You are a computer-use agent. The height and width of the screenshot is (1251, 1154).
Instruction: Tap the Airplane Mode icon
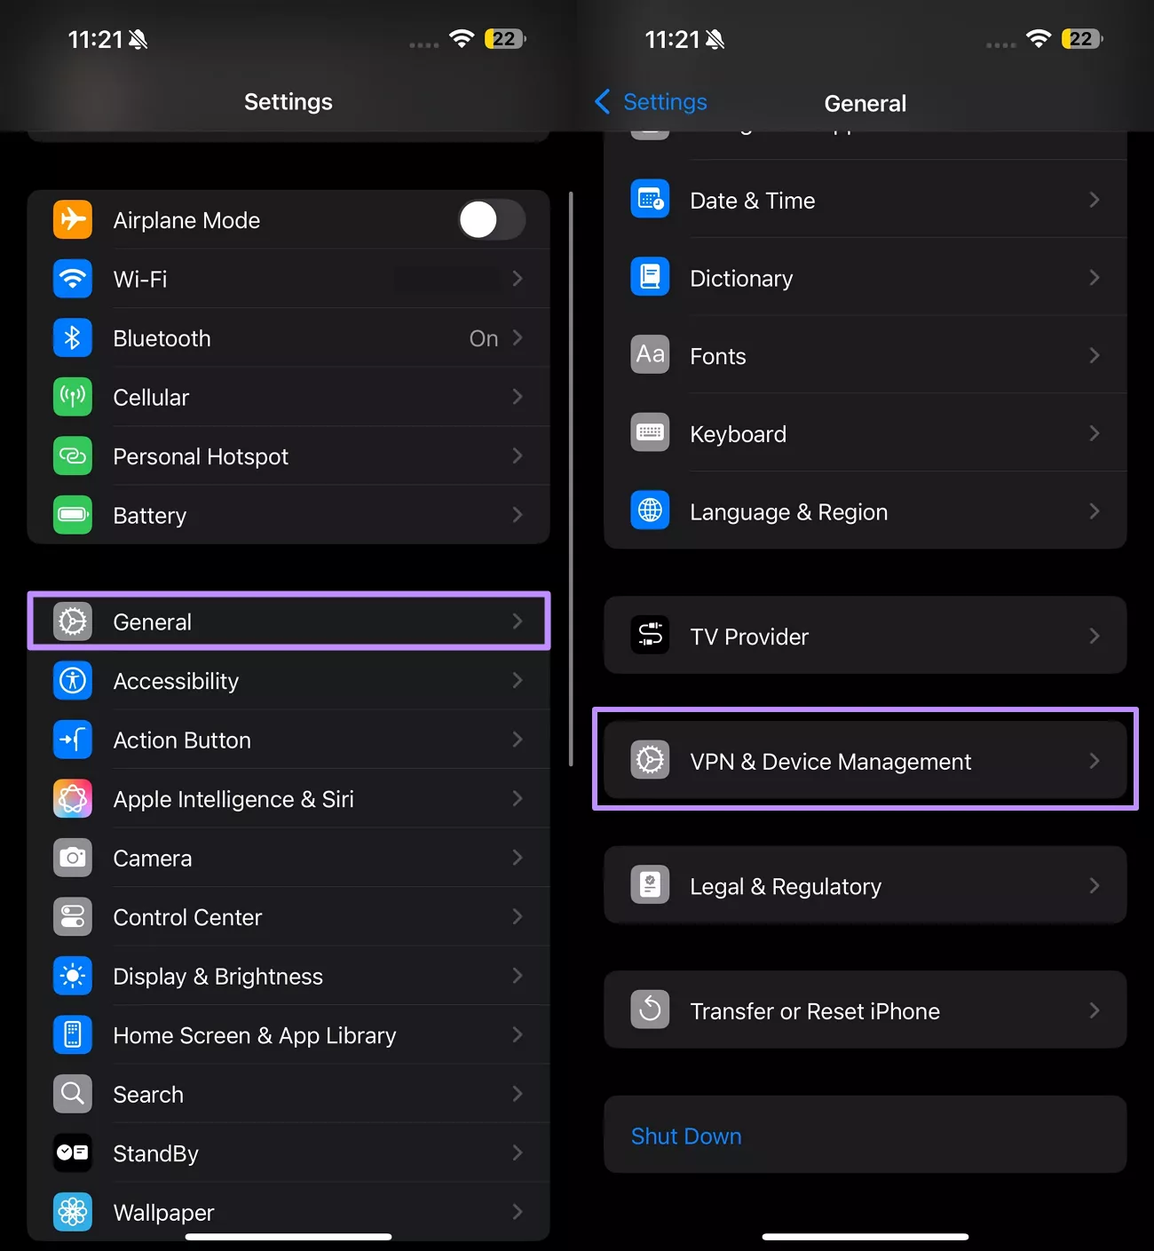72,219
